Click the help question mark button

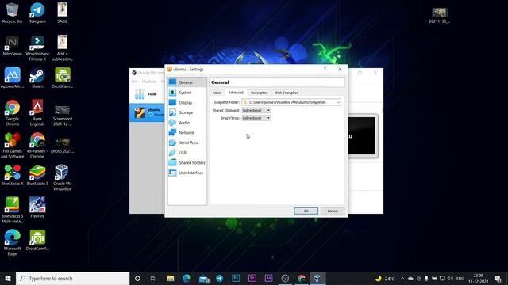tap(325, 69)
